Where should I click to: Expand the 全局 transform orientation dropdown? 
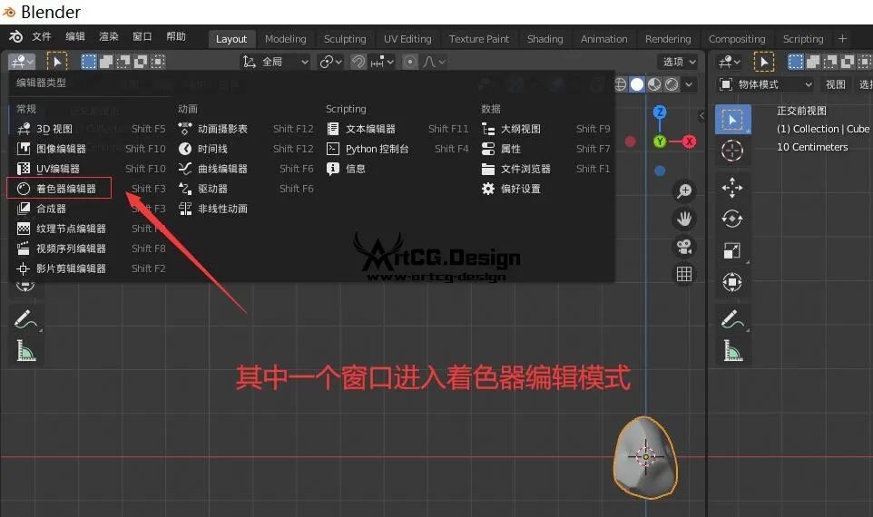[276, 62]
